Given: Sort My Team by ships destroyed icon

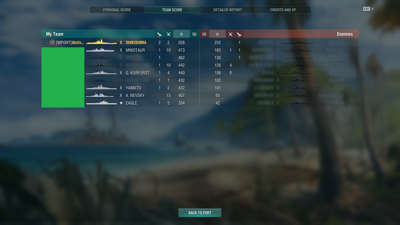Looking at the screenshot, I should point(159,34).
